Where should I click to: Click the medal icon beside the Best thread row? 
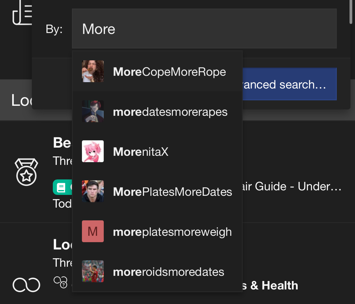pos(26,172)
